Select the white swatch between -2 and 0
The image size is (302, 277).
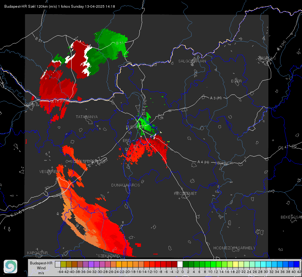tap(180, 264)
